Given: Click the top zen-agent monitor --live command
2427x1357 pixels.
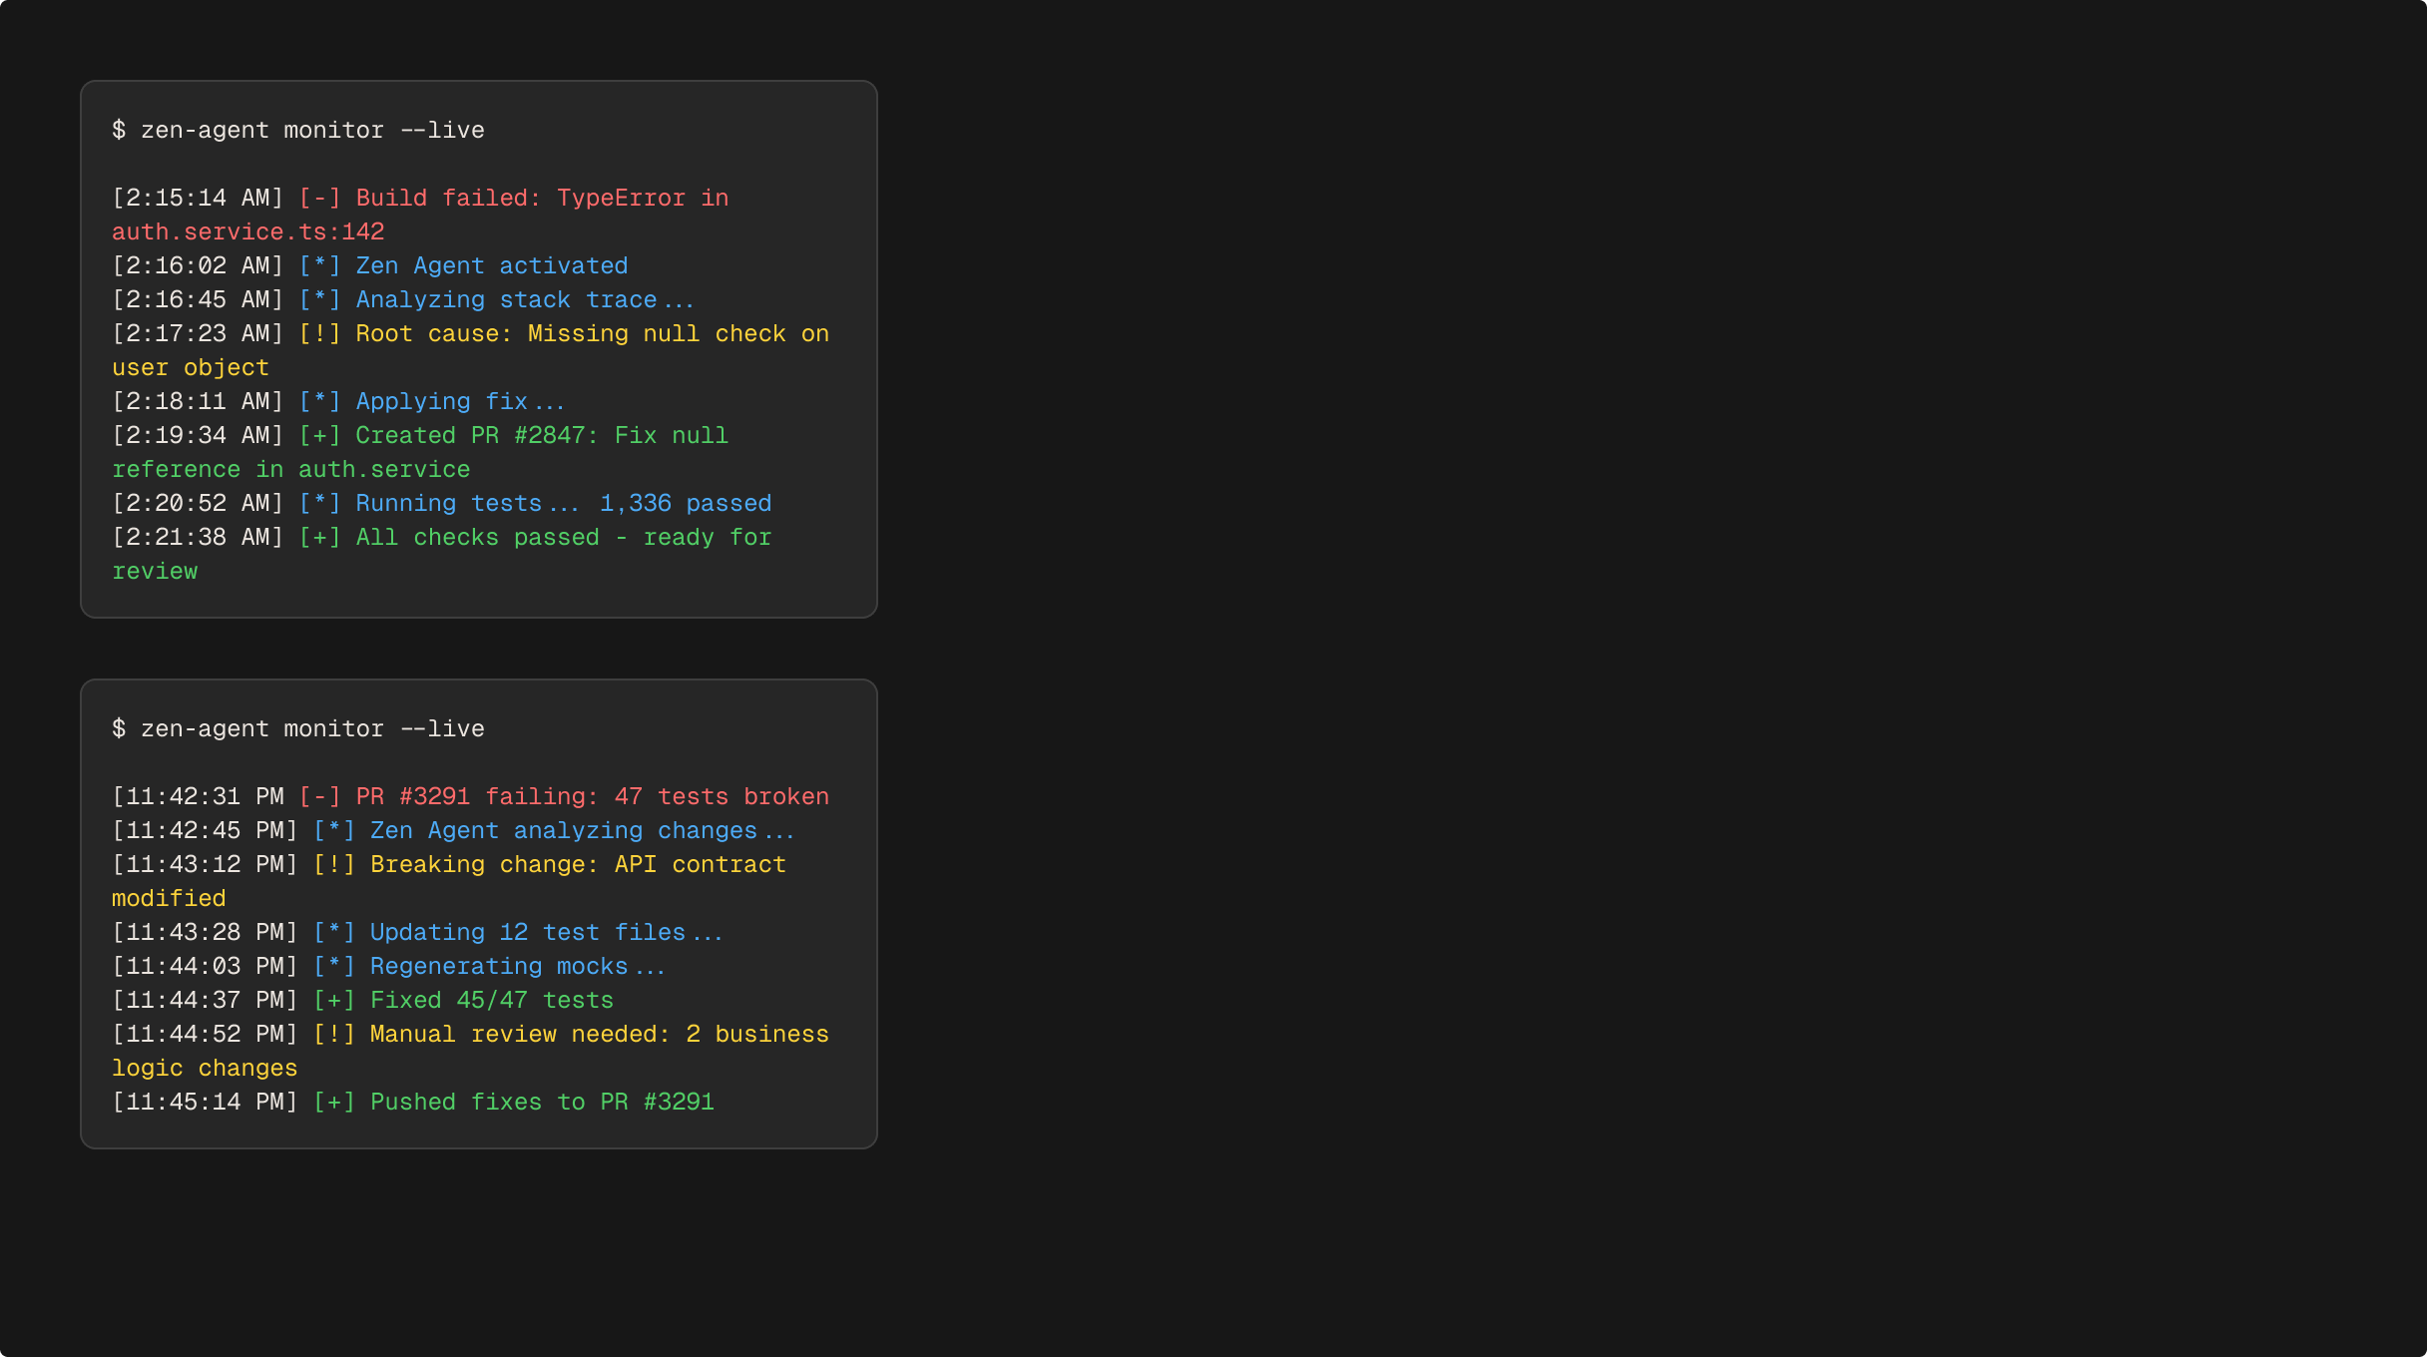Looking at the screenshot, I should pos(311,130).
